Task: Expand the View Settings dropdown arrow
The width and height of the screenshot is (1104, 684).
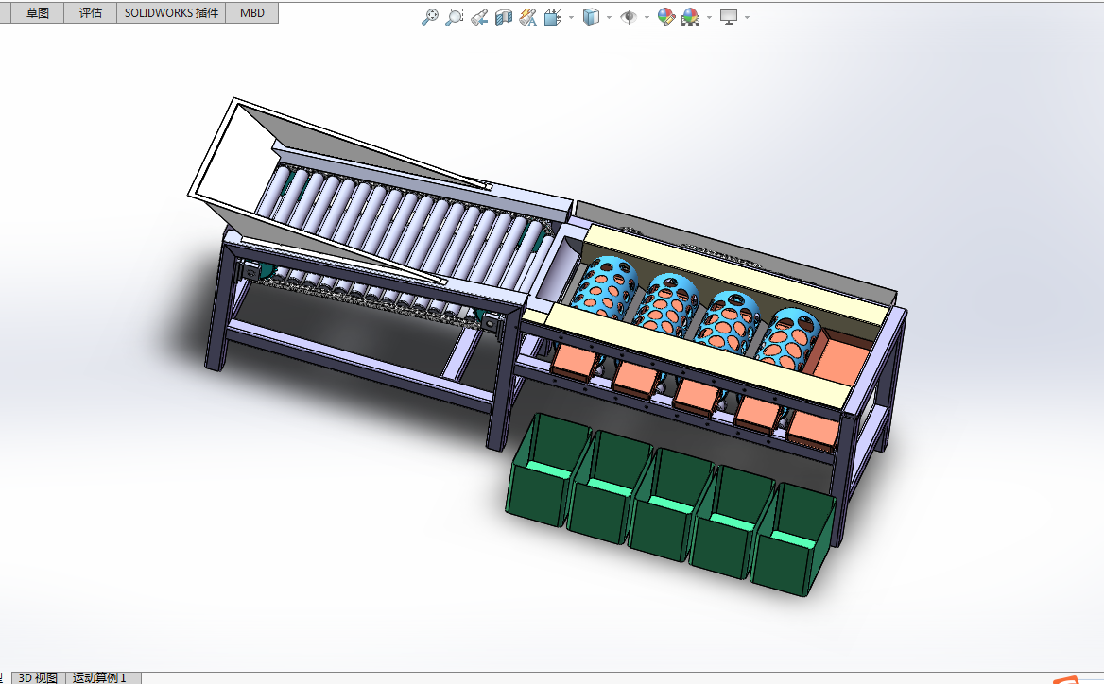Action: pyautogui.click(x=747, y=18)
